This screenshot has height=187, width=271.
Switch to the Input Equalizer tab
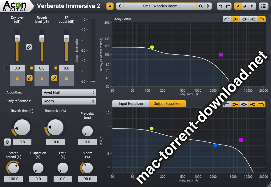point(131,104)
